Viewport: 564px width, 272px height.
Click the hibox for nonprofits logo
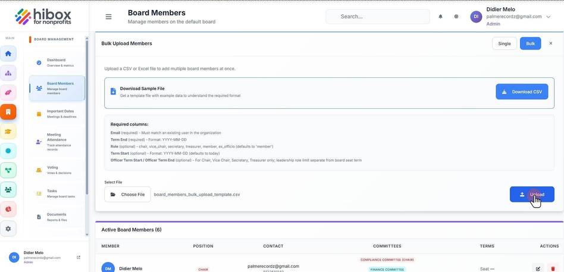(43, 17)
